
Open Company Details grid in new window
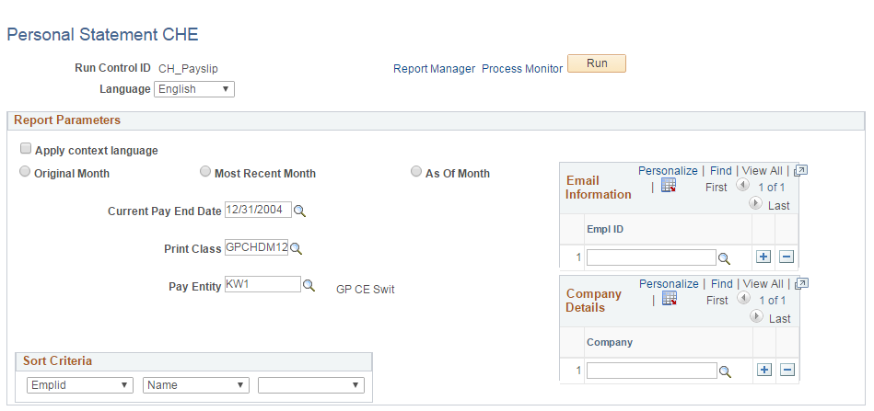801,283
